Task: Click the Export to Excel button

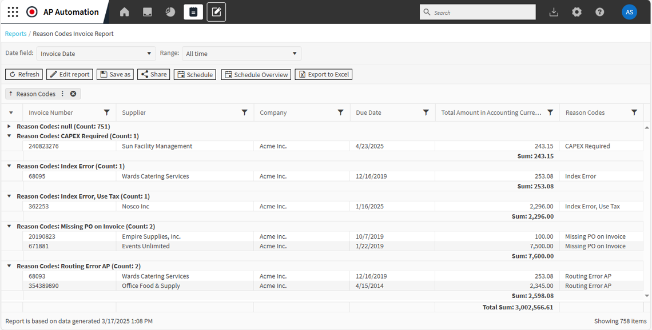Action: (x=323, y=74)
